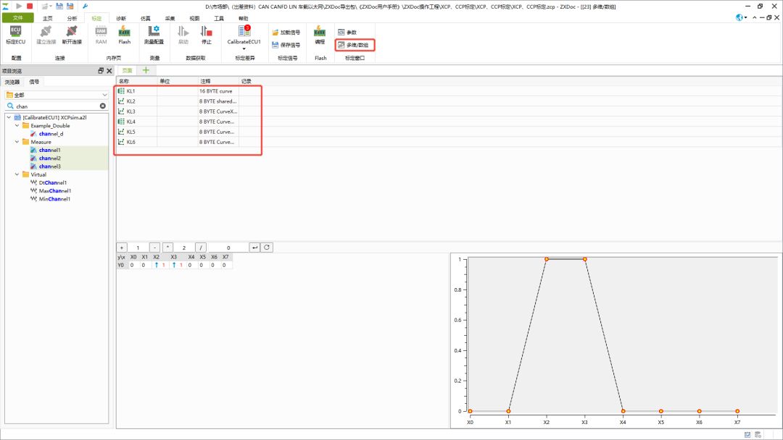Collapse the [CalibrateECU1] XCPsim.a2l node
The width and height of the screenshot is (783, 440).
9,118
